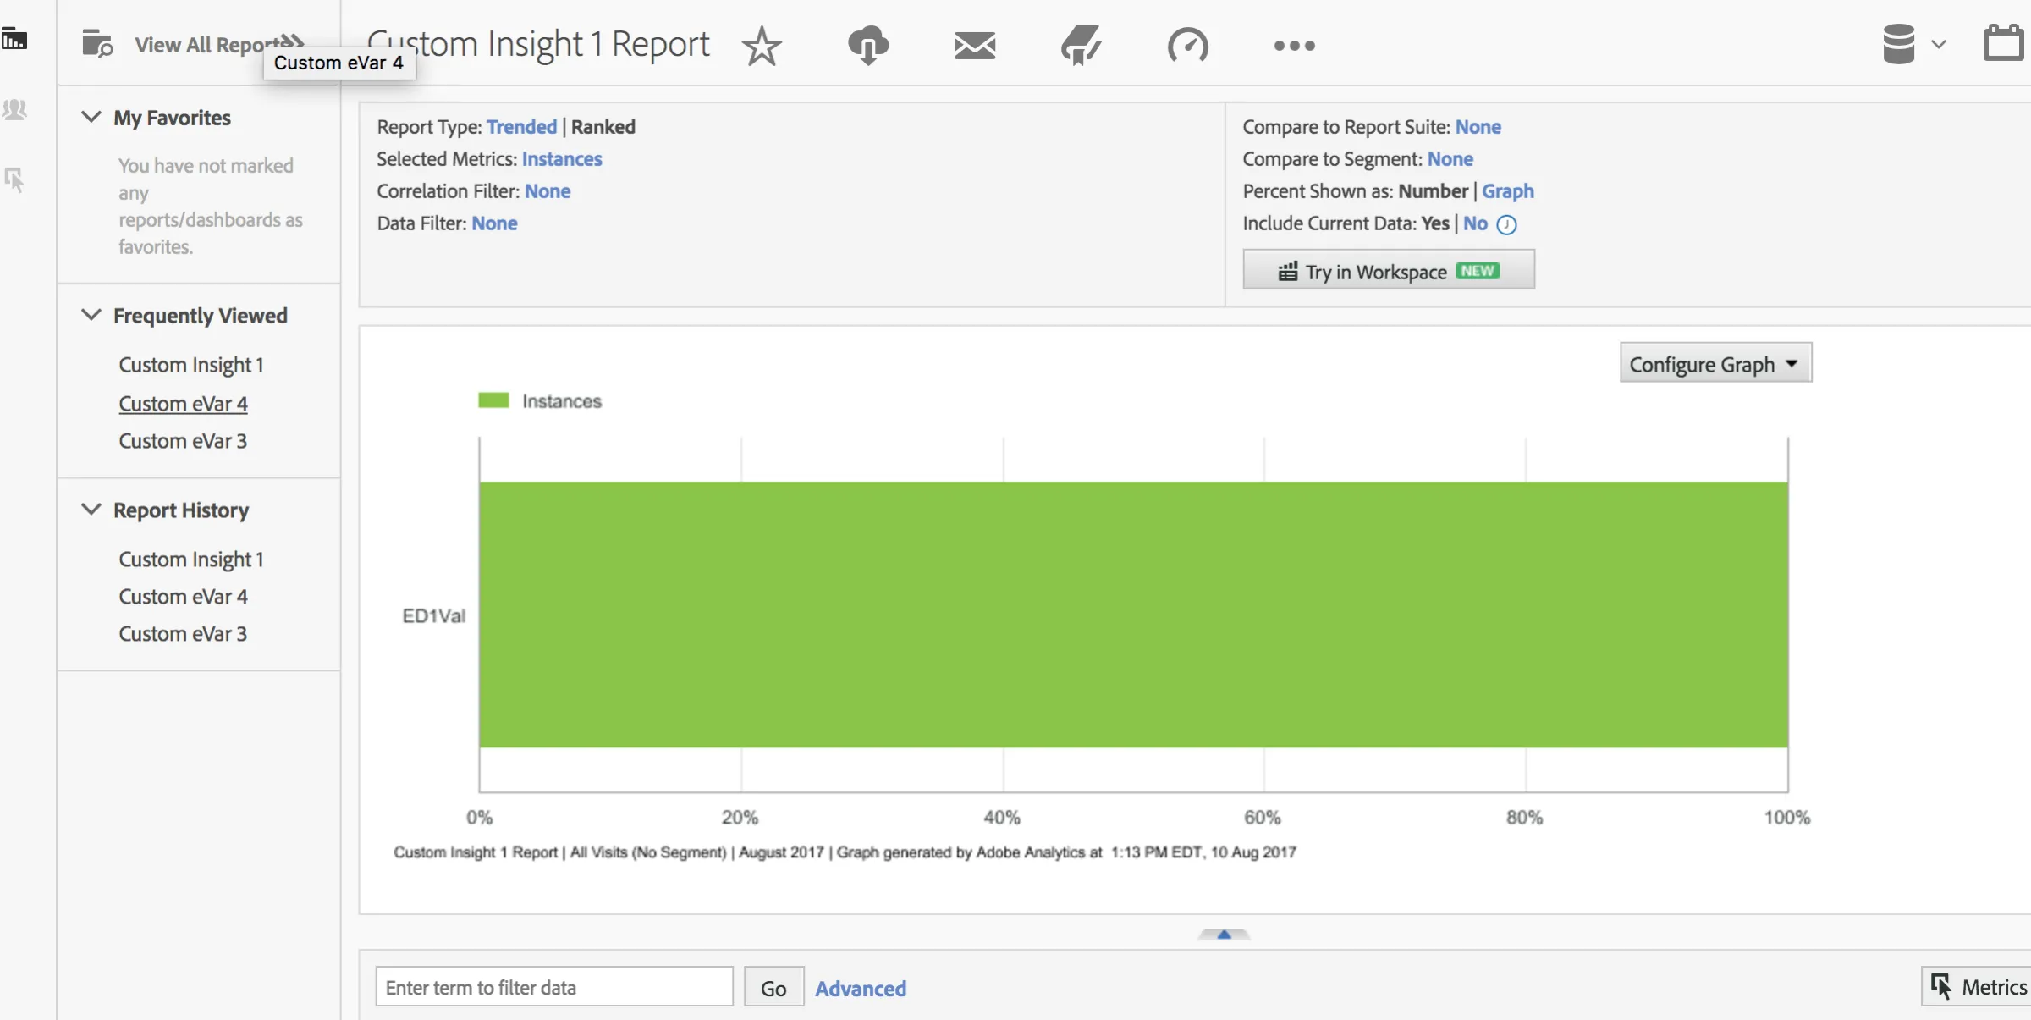The width and height of the screenshot is (2031, 1020).
Task: Select Custom Insight 1 from Report History
Action: 191,559
